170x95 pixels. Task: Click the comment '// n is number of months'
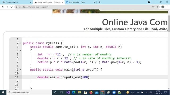coord(90,54)
